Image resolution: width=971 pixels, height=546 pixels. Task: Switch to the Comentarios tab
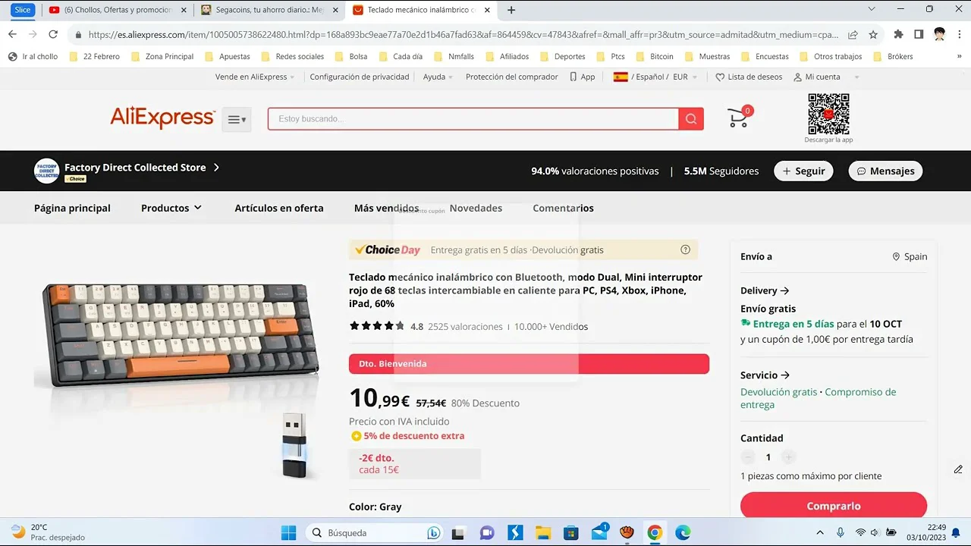pyautogui.click(x=563, y=208)
